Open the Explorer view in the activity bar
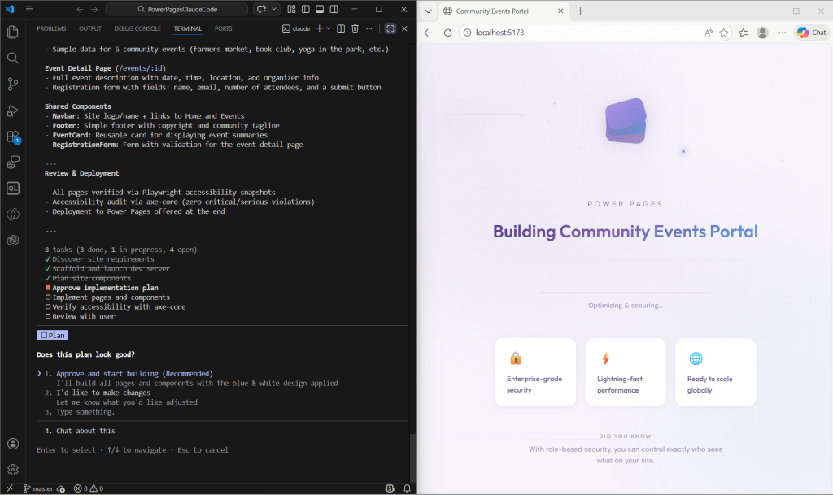 [12, 33]
